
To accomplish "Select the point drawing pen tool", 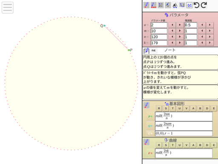I will [x=146, y=5].
